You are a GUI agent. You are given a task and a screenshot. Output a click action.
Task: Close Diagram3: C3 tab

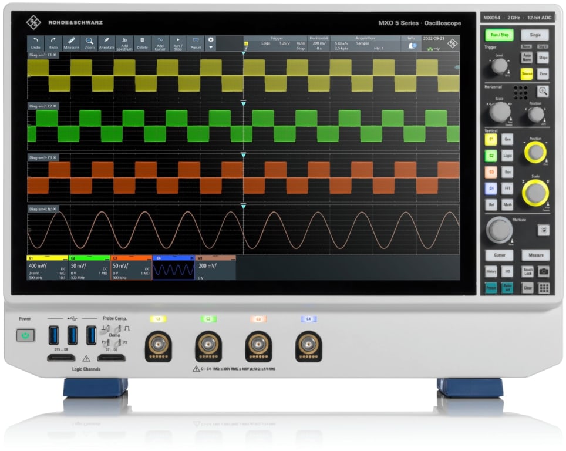click(55, 157)
